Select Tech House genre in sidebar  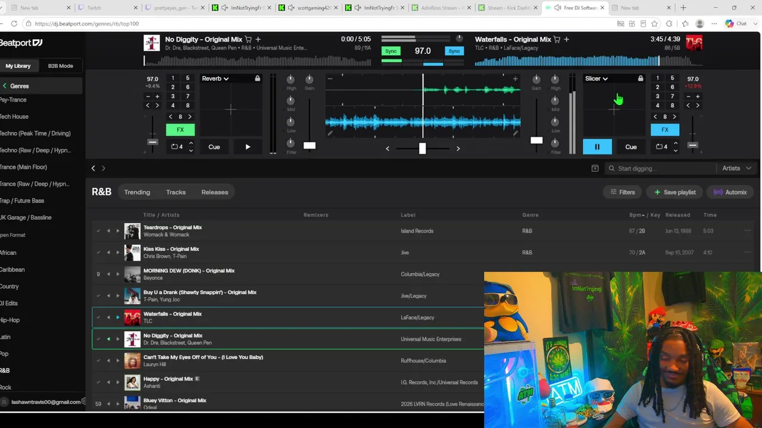tap(14, 117)
